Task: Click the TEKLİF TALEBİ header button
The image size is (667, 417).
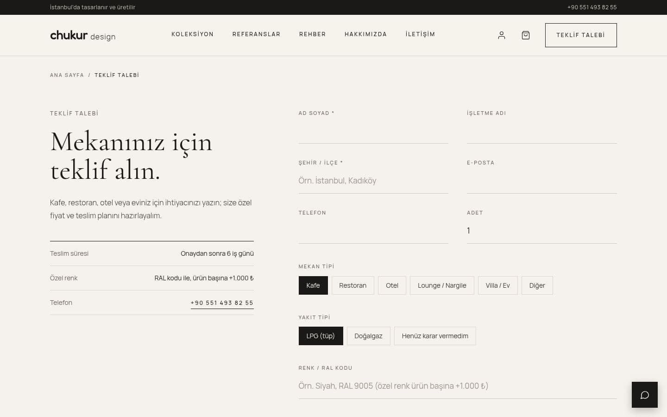Action: pyautogui.click(x=581, y=35)
